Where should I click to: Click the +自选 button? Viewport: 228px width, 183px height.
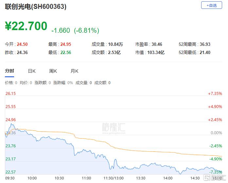[211, 5]
